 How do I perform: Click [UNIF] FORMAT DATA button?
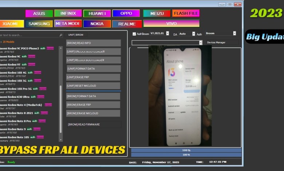coord(94,68)
